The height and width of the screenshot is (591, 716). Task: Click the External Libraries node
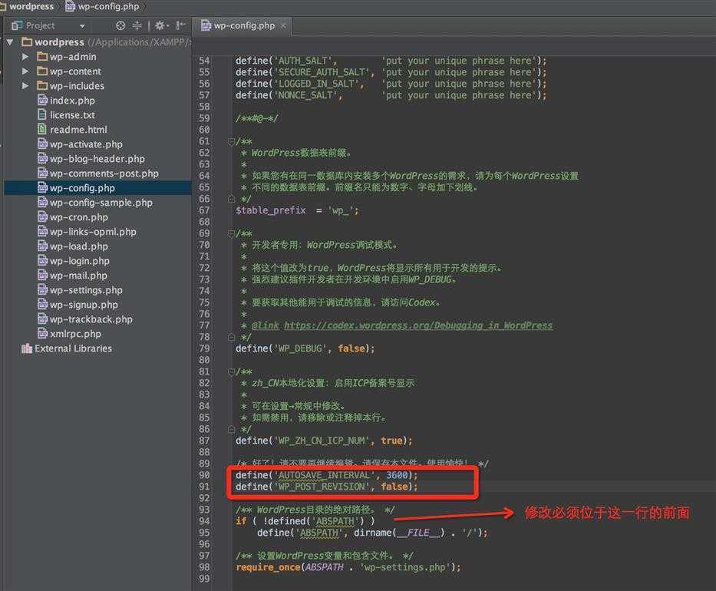[x=73, y=348]
